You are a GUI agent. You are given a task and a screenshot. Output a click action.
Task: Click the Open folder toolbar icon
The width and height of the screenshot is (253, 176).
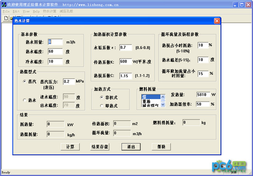point(11,19)
